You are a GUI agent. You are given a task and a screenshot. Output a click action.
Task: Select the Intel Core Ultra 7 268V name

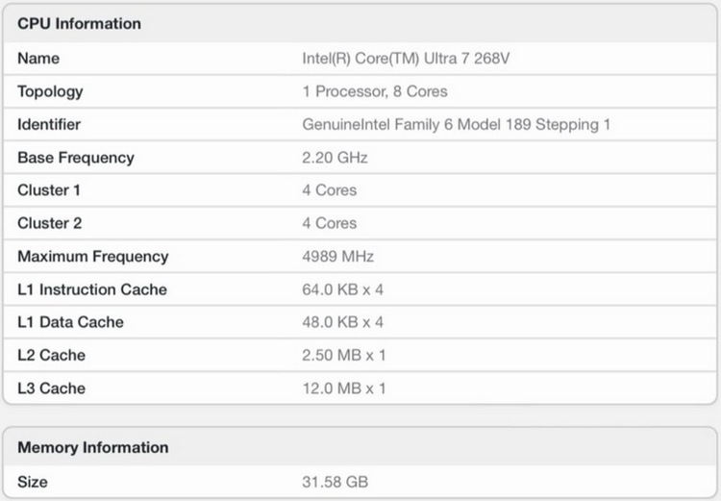pyautogui.click(x=406, y=59)
